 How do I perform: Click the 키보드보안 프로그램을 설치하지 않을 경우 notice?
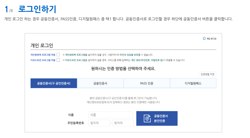click(x=124, y=60)
